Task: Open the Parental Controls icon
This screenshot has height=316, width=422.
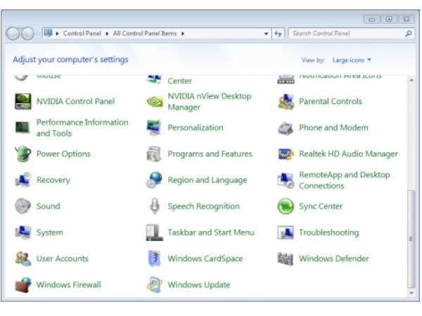Action: (x=286, y=102)
